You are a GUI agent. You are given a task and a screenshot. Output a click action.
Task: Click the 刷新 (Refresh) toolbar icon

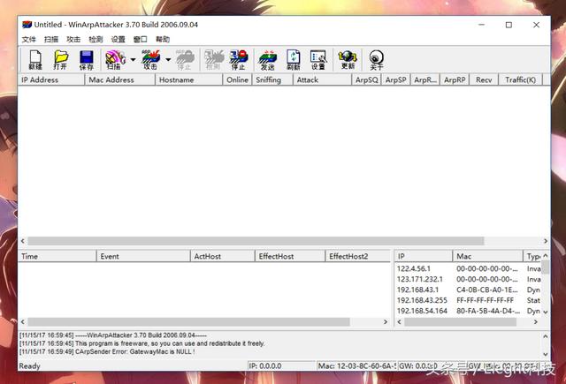point(293,60)
